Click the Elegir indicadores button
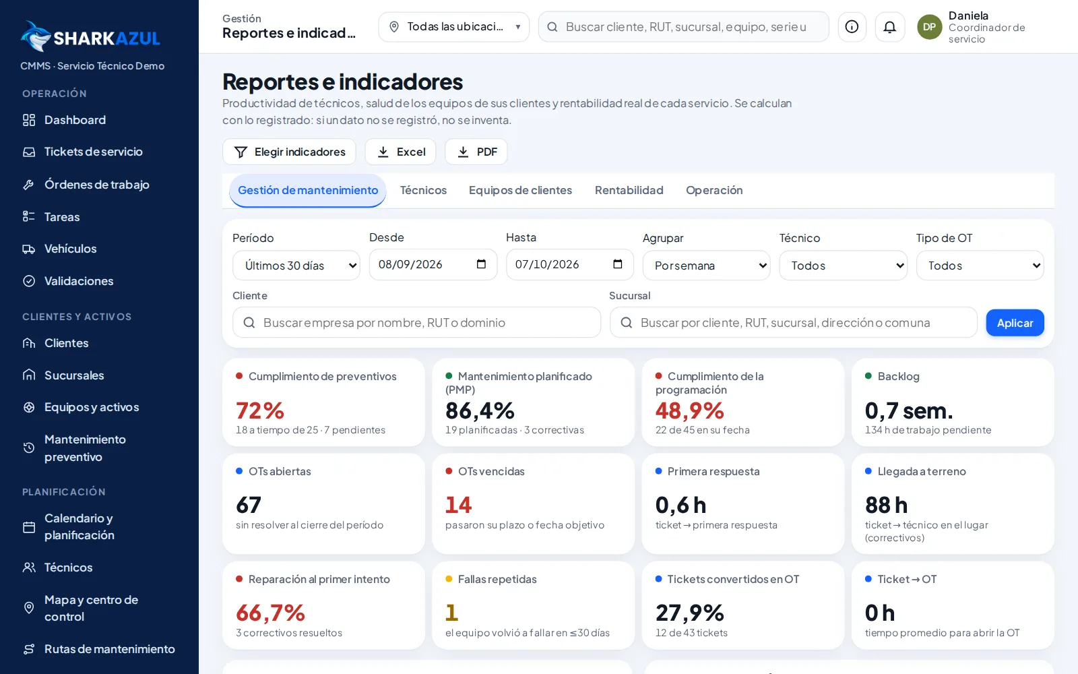The width and height of the screenshot is (1078, 674). pyautogui.click(x=289, y=152)
